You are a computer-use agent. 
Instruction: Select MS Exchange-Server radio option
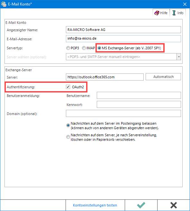pos(99,48)
